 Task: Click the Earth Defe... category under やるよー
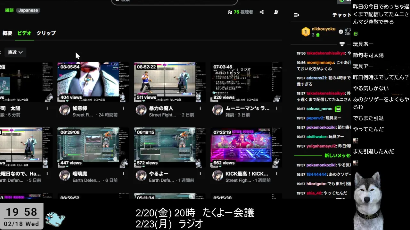pos(161,180)
